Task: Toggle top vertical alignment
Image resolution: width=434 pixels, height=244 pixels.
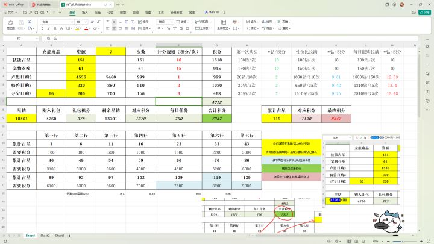Action: tap(108, 22)
